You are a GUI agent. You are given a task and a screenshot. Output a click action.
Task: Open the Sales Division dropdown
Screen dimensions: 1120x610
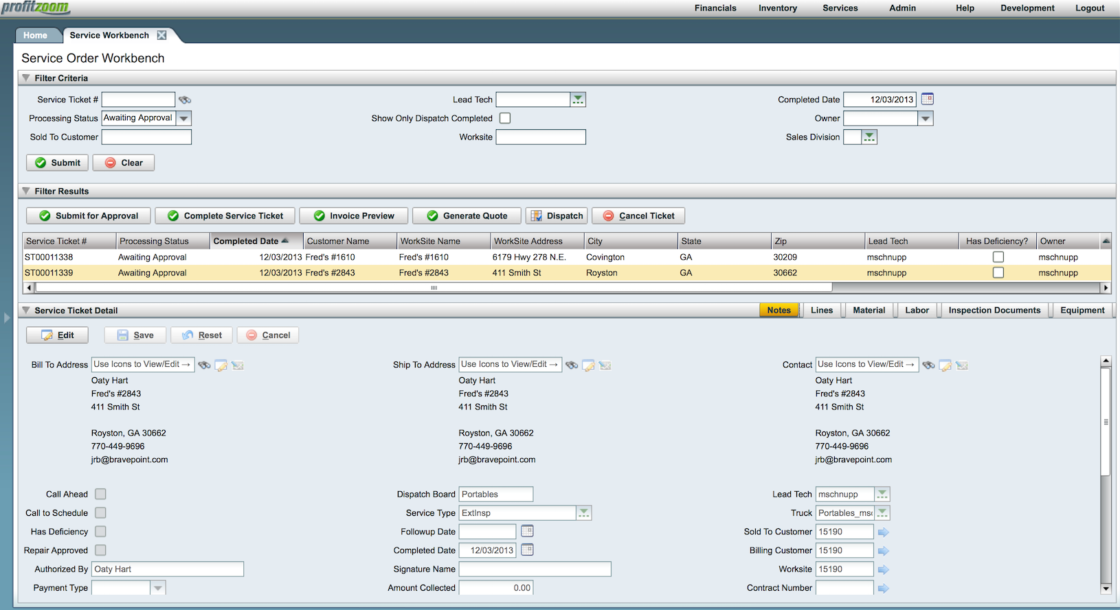pos(869,137)
